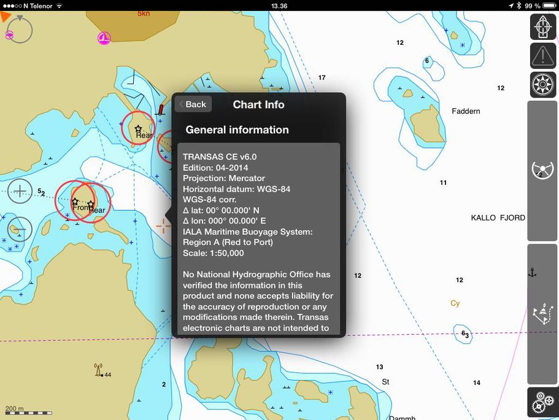559x420 pixels.
Task: Open the route waypoints icon
Action: 542,314
